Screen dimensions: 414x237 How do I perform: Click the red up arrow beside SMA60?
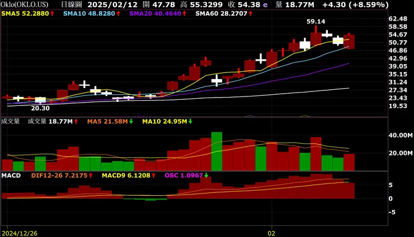250,13
